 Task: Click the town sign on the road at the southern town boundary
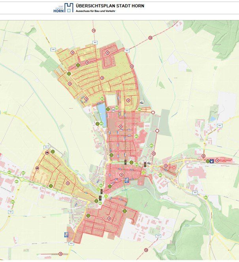(72, 244)
